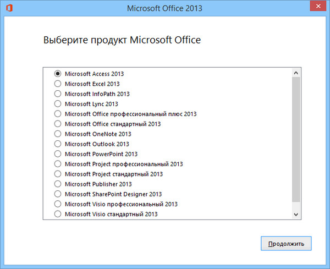Pick Microsoft Publisher 2013 option

[x=58, y=184]
